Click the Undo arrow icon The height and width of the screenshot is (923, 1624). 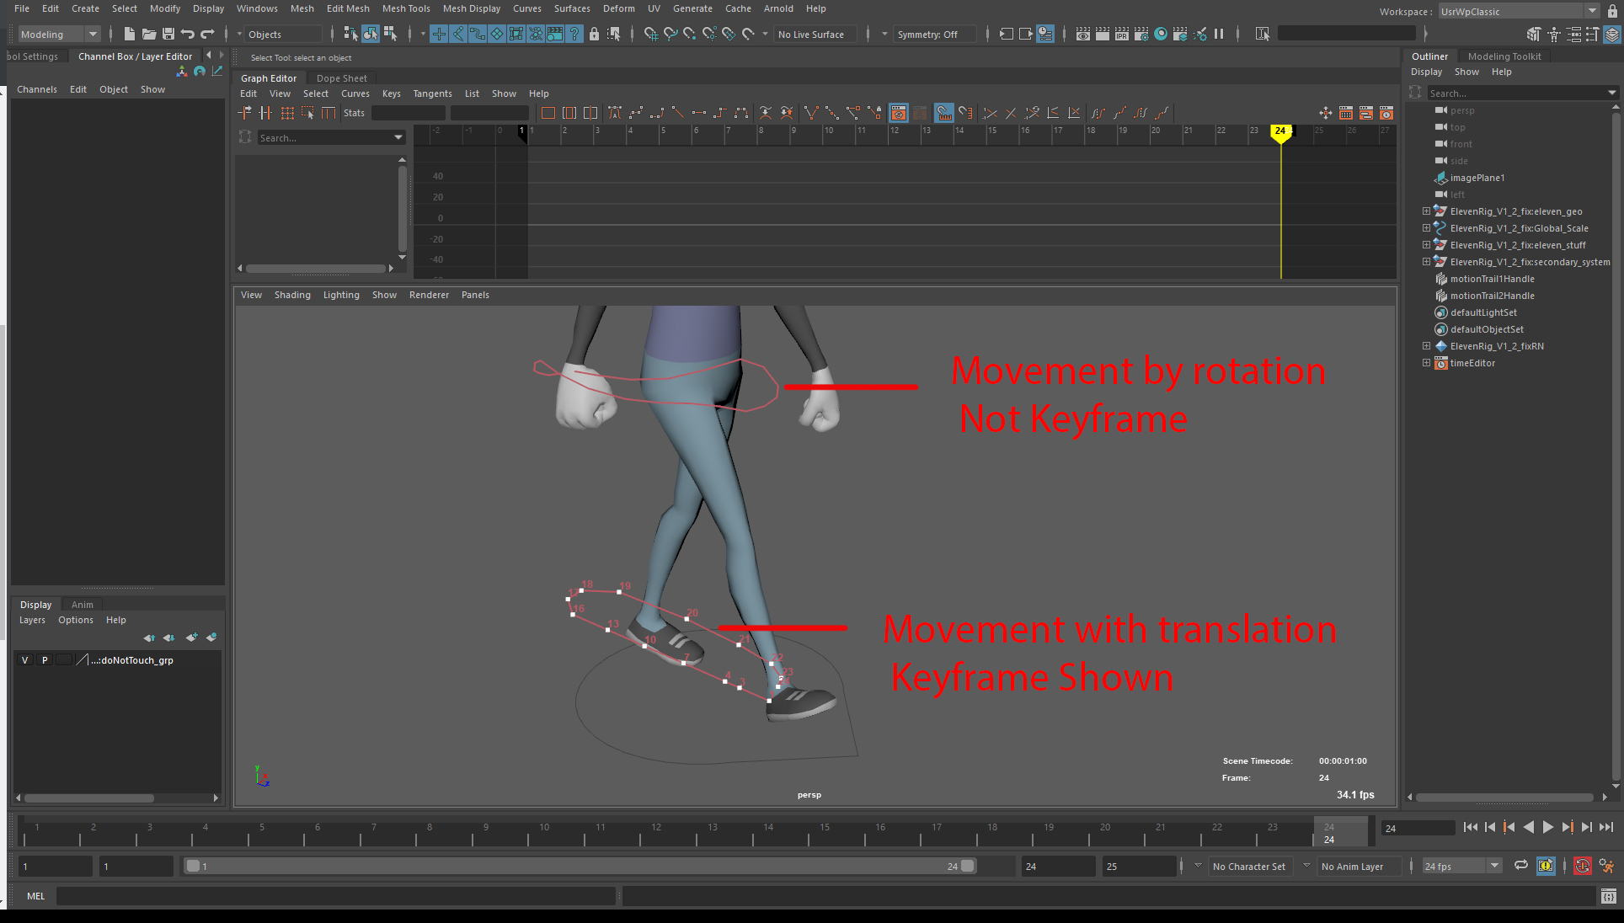[x=188, y=34]
